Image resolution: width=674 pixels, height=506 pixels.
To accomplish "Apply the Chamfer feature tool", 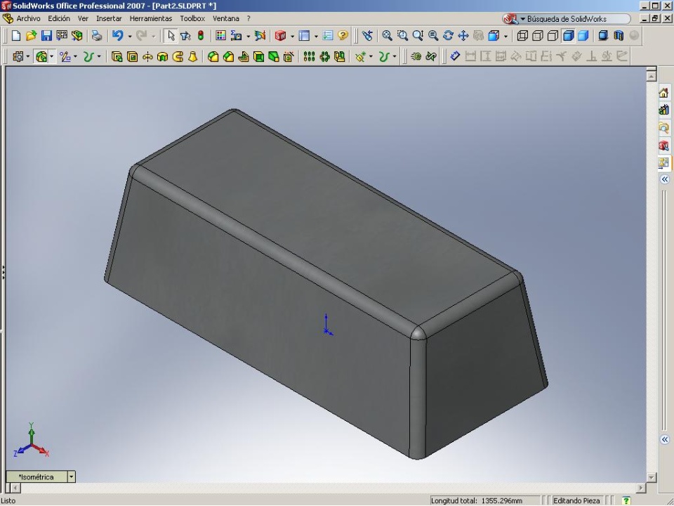I will [228, 56].
